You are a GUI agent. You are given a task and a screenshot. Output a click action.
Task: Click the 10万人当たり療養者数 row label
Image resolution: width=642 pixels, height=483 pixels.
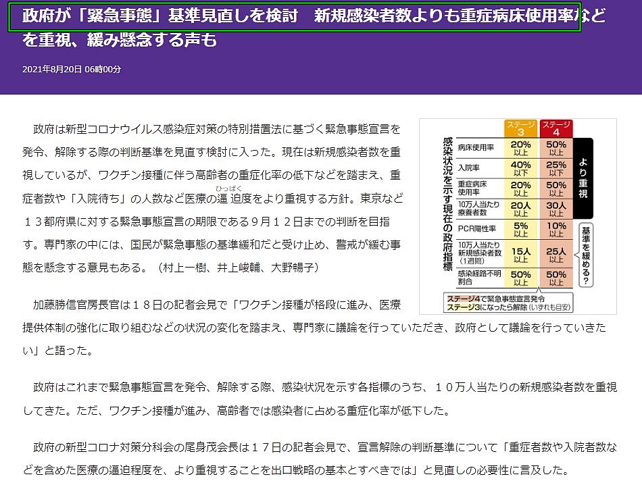(478, 208)
